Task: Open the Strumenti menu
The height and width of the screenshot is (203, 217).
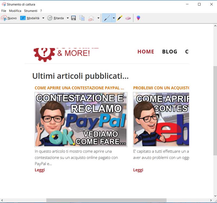Action: coord(31,11)
